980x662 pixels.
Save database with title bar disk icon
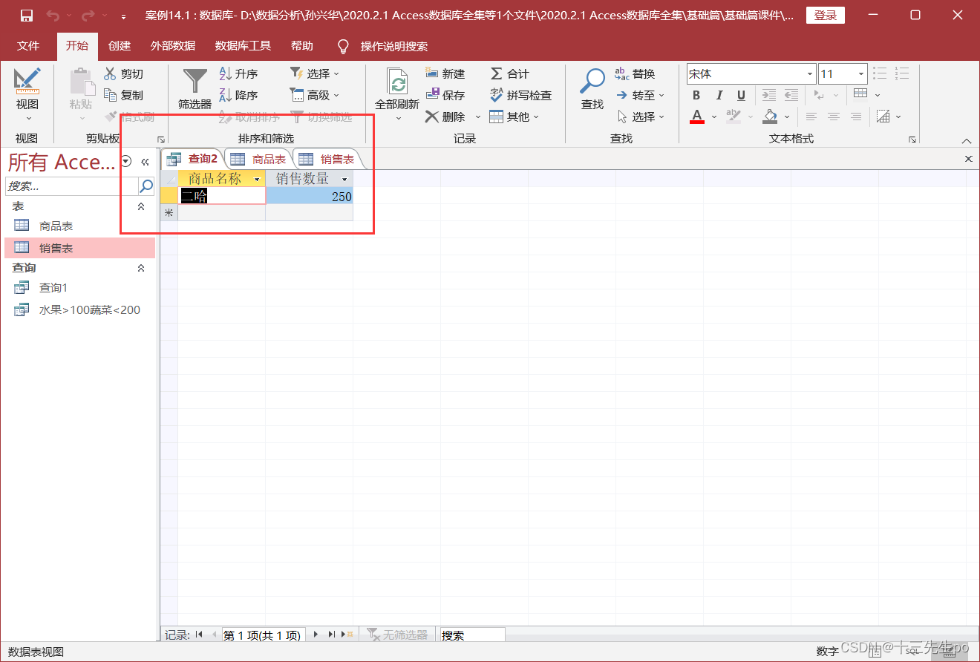pyautogui.click(x=27, y=16)
